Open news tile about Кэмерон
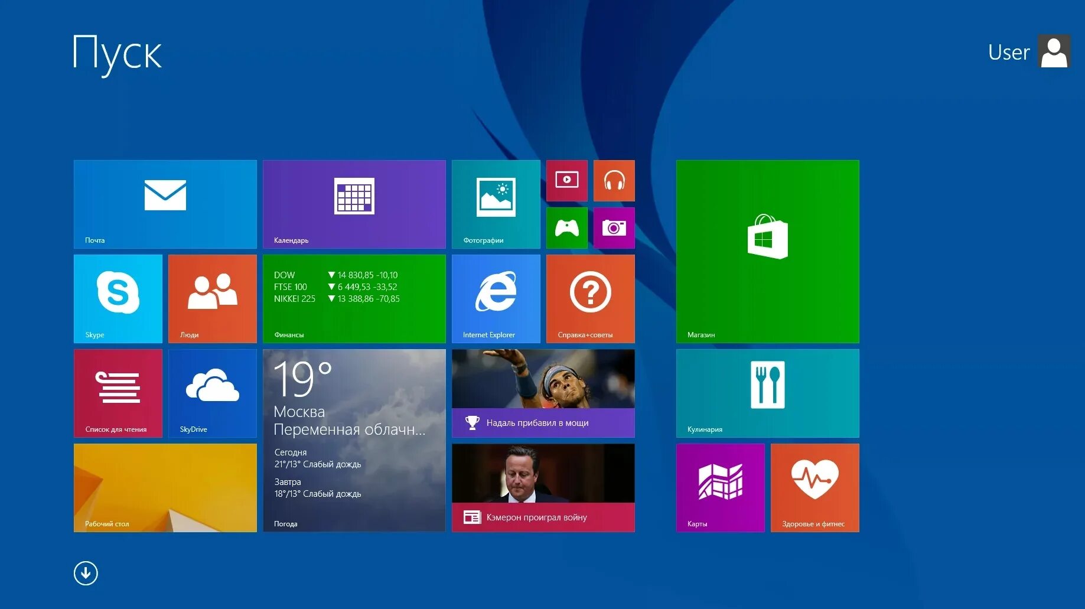The image size is (1085, 609). pos(543,487)
